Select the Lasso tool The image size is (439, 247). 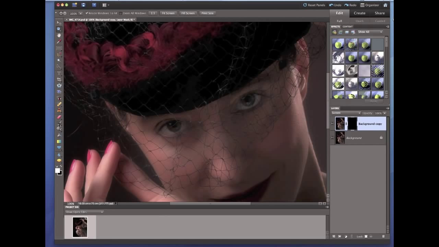(59, 55)
